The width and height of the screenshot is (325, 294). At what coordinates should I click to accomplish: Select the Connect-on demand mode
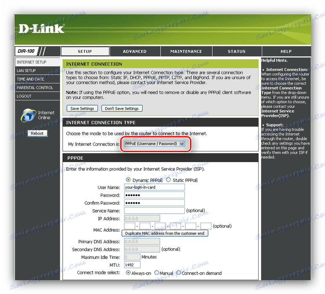[178, 273]
